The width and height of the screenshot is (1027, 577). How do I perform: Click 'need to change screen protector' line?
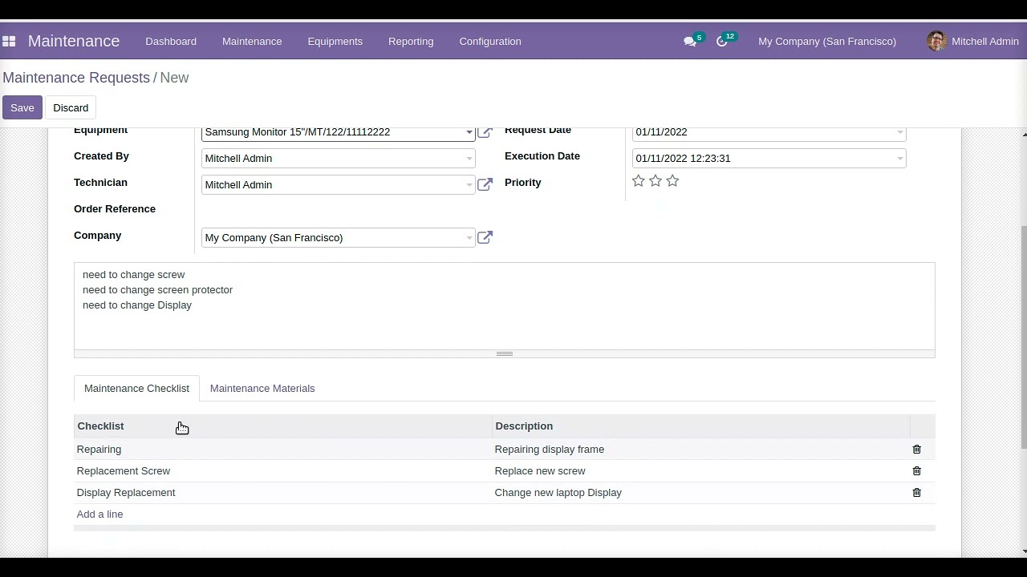[x=157, y=290]
